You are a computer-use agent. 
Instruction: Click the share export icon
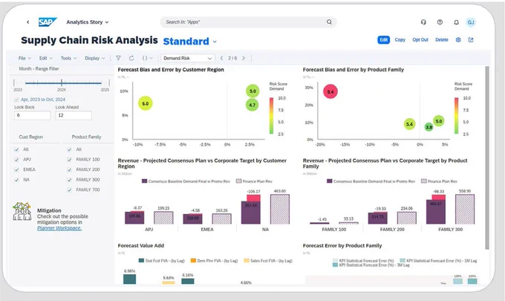pos(471,40)
